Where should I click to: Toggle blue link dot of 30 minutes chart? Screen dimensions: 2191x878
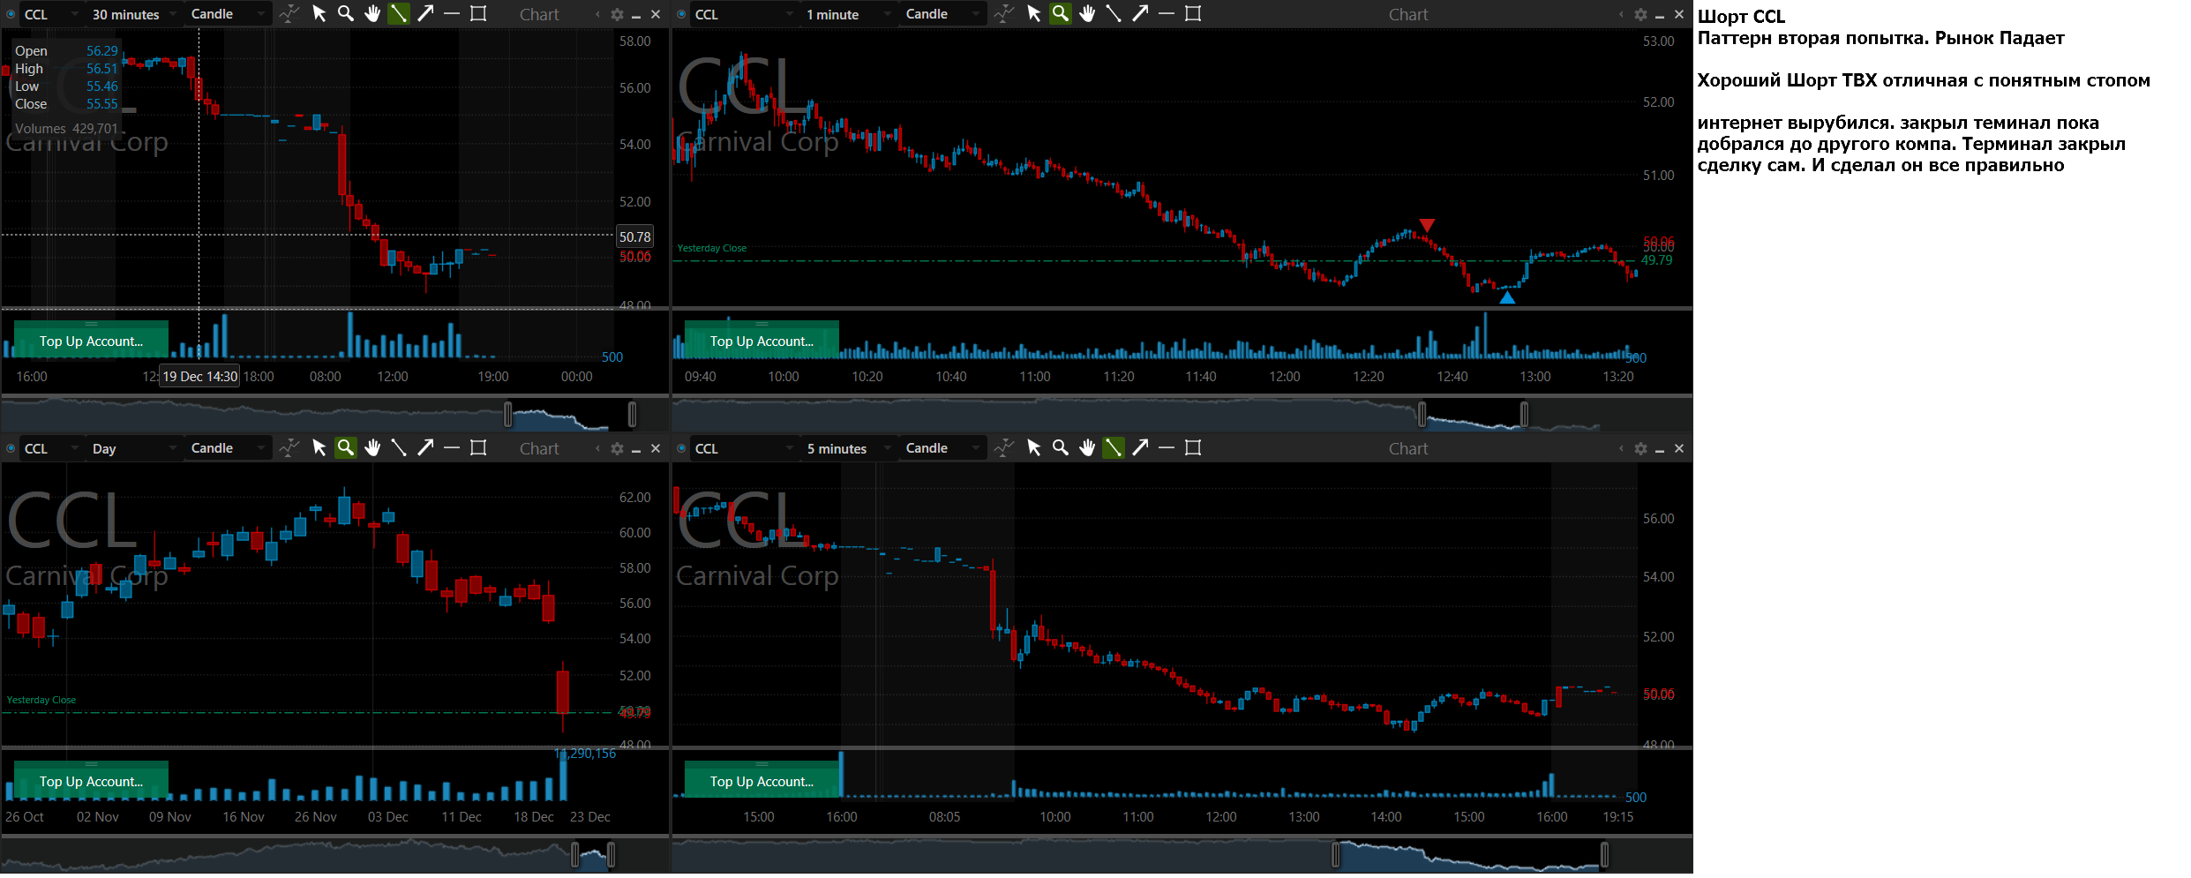pos(11,14)
